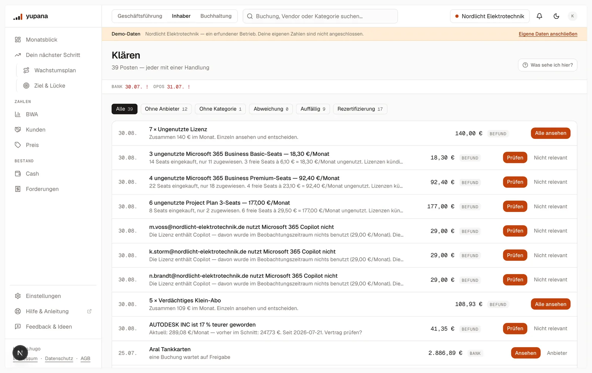Viewport: 592px width, 373px height.
Task: Click the BANK 30.07. status indicator
Action: pos(130,87)
